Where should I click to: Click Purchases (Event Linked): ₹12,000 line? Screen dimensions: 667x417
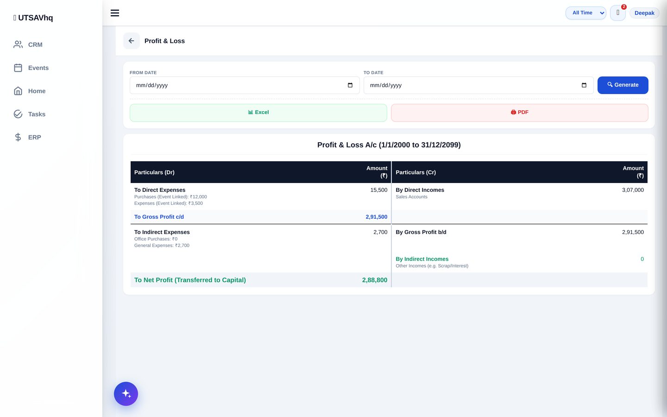point(170,197)
